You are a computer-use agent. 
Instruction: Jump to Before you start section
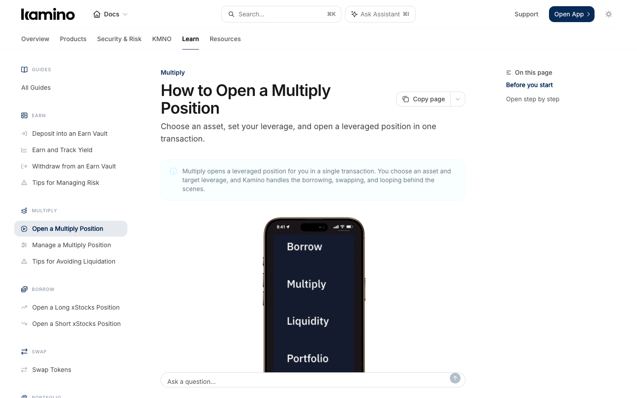530,85
